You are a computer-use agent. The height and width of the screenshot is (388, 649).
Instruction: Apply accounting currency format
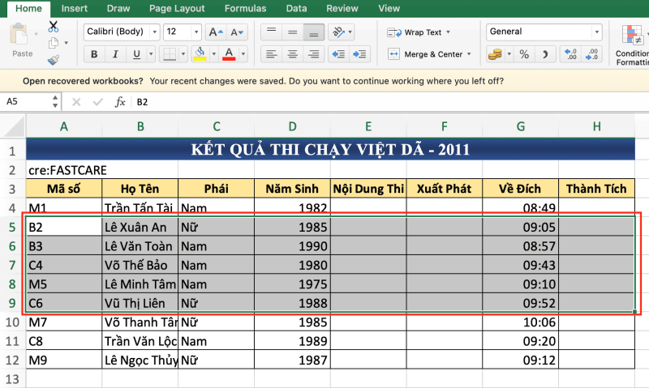pyautogui.click(x=495, y=54)
